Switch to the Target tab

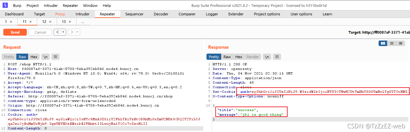pyautogui.click(x=40, y=14)
